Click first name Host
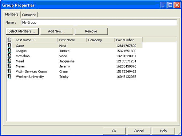This screenshot has height=136, width=182. (x=63, y=46)
